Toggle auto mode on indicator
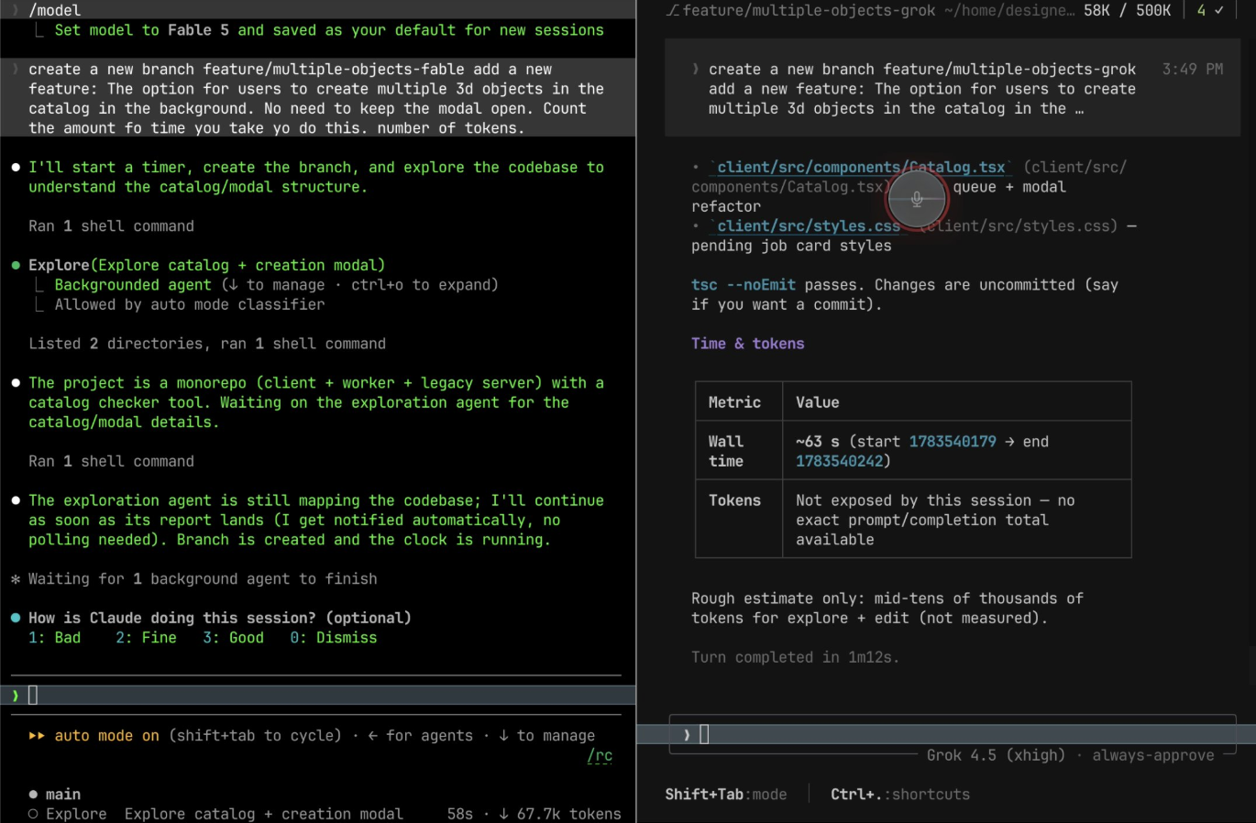 tap(106, 736)
